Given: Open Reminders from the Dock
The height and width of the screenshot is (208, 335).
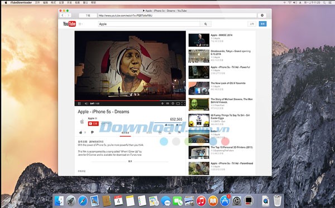Looking at the screenshot, I should pyautogui.click(x=142, y=201).
